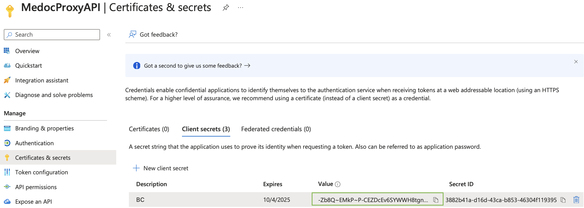Add a New client secret
The height and width of the screenshot is (208, 584).
tap(161, 168)
